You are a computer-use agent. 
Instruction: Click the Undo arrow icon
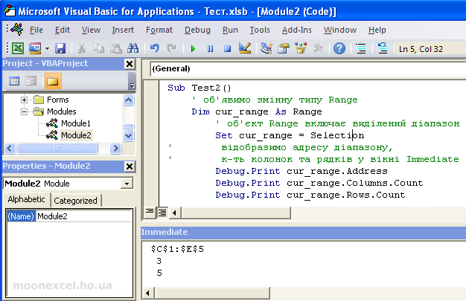tap(155, 48)
